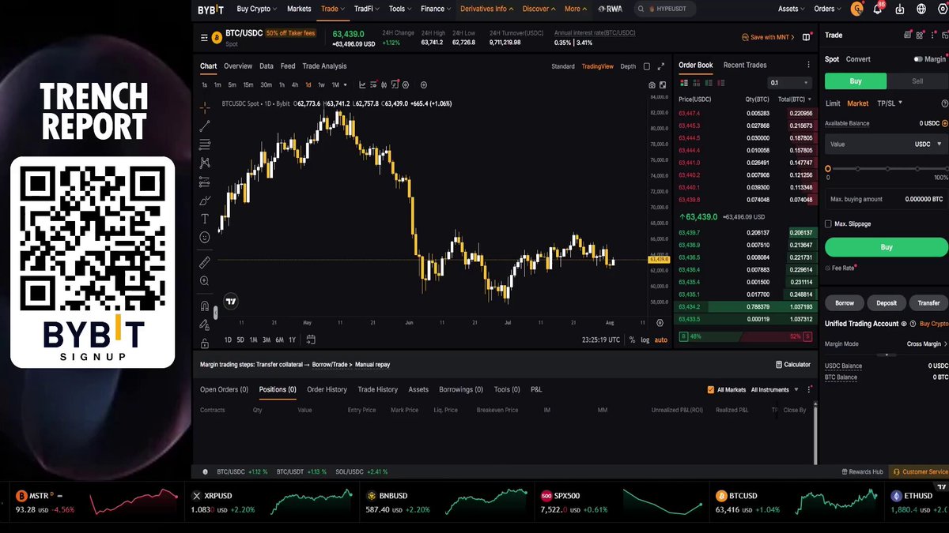This screenshot has width=949, height=533.
Task: Open the notifications bell
Action: [x=877, y=9]
